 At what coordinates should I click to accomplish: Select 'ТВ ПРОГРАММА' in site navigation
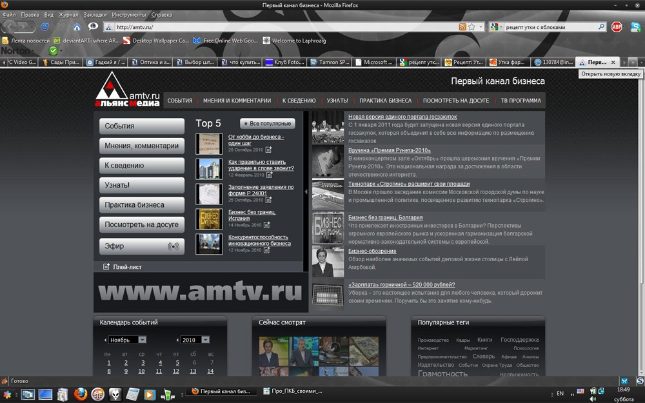click(x=521, y=101)
